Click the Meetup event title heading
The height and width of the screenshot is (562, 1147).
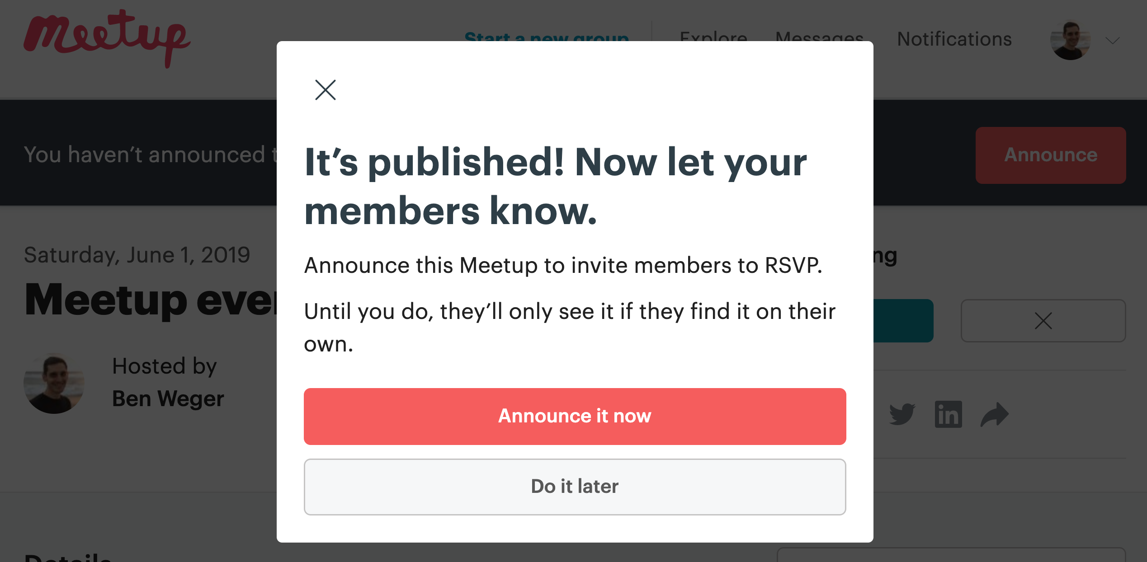(x=151, y=299)
